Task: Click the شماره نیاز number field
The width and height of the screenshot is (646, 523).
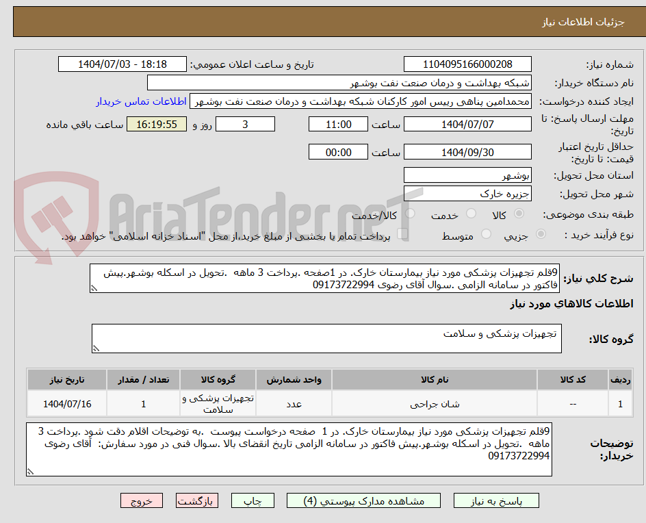Action: click(x=467, y=64)
